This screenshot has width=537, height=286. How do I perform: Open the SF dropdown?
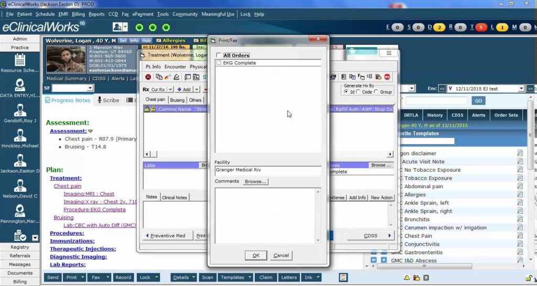90,89
